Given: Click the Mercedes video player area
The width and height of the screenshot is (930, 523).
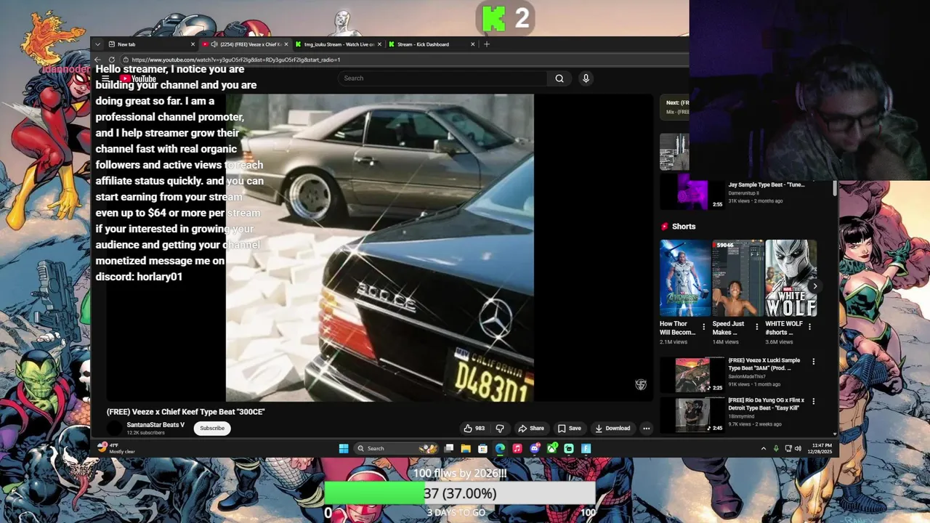Looking at the screenshot, I should click(x=380, y=248).
